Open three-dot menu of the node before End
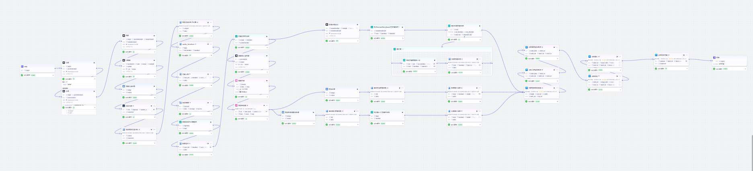The height and width of the screenshot is (171, 753). click(687, 55)
